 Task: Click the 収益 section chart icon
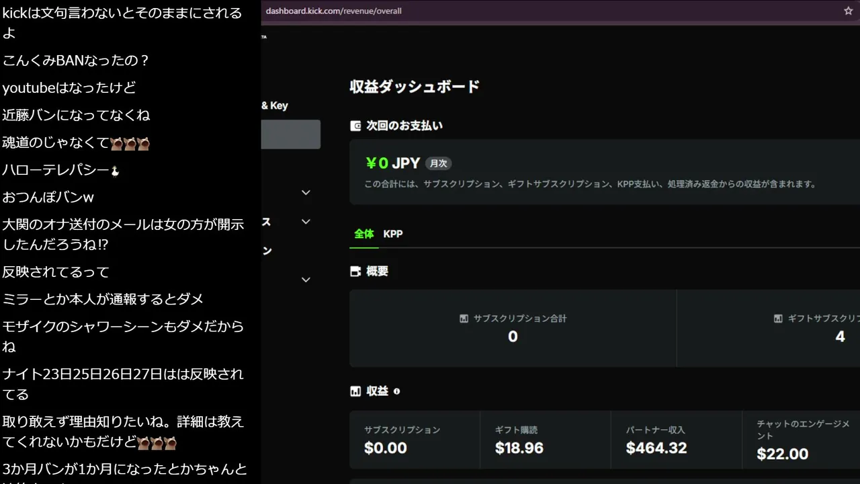pyautogui.click(x=355, y=391)
